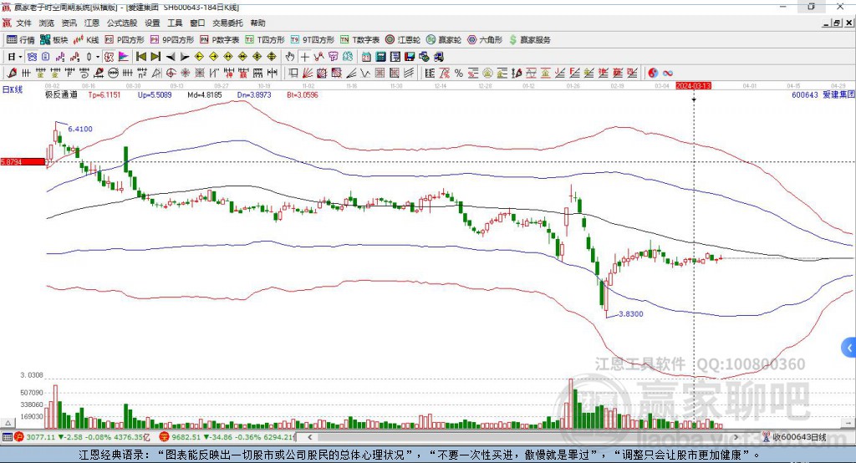Screen dimensions: 856x463
Task: Select the hand pan tool
Action: tap(289, 57)
